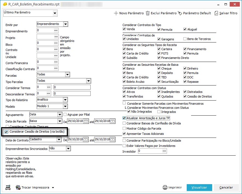Click the Empreendimento number input field

click(x=45, y=30)
